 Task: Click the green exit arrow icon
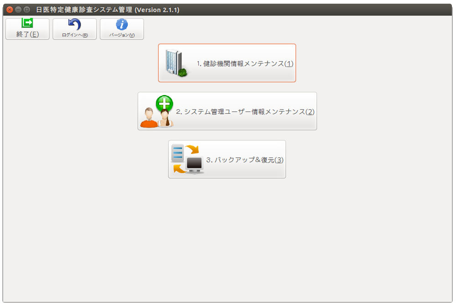[27, 23]
